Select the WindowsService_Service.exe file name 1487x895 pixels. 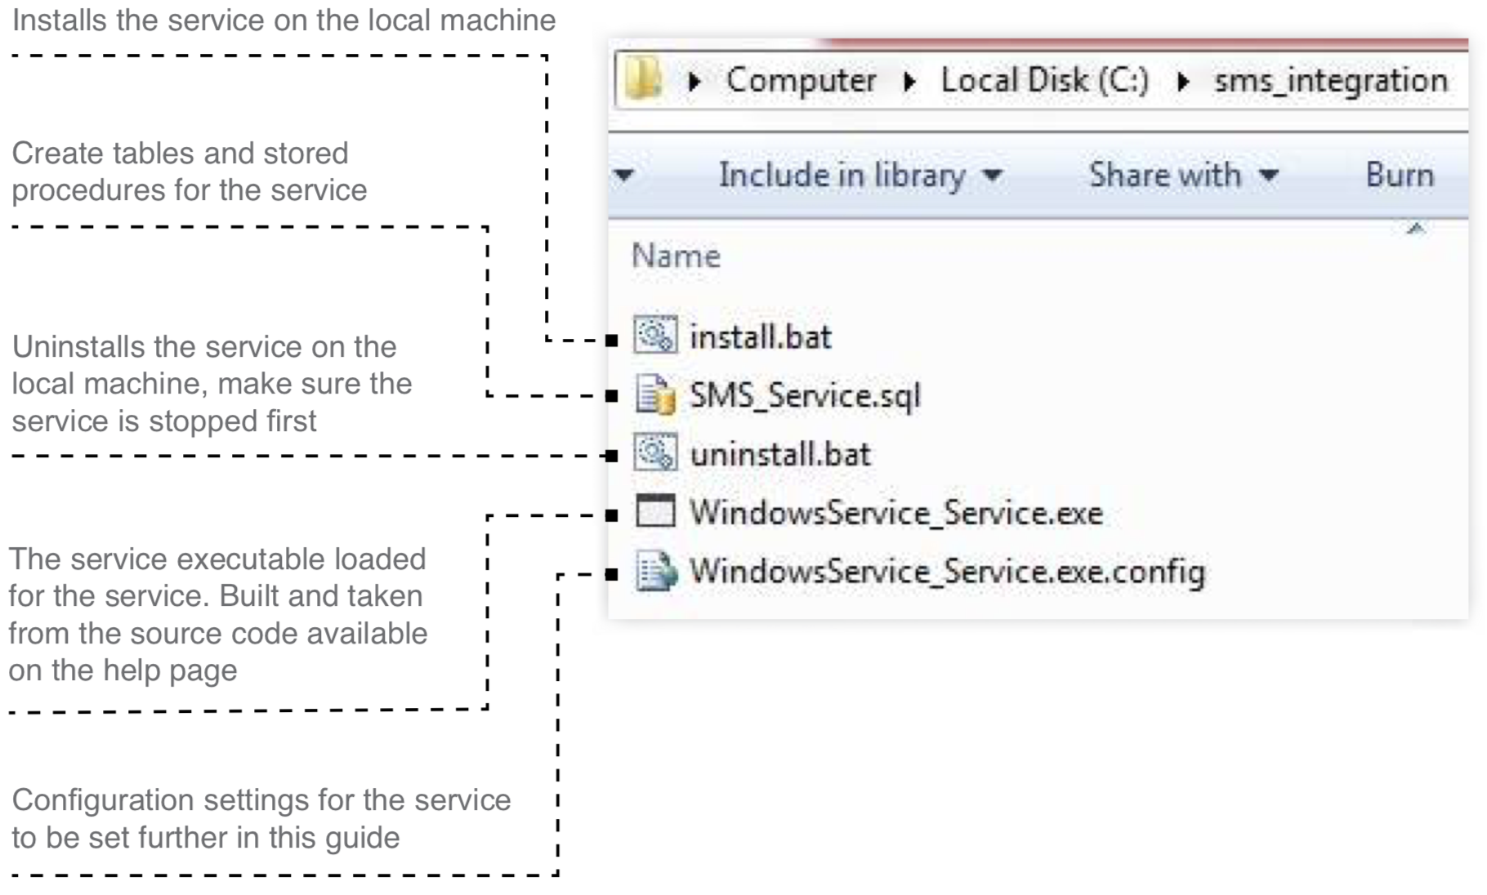tap(896, 513)
